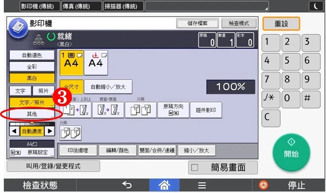This screenshot has height=193, width=326.
Task: Tap the 停止 stop button
Action: [289, 185]
